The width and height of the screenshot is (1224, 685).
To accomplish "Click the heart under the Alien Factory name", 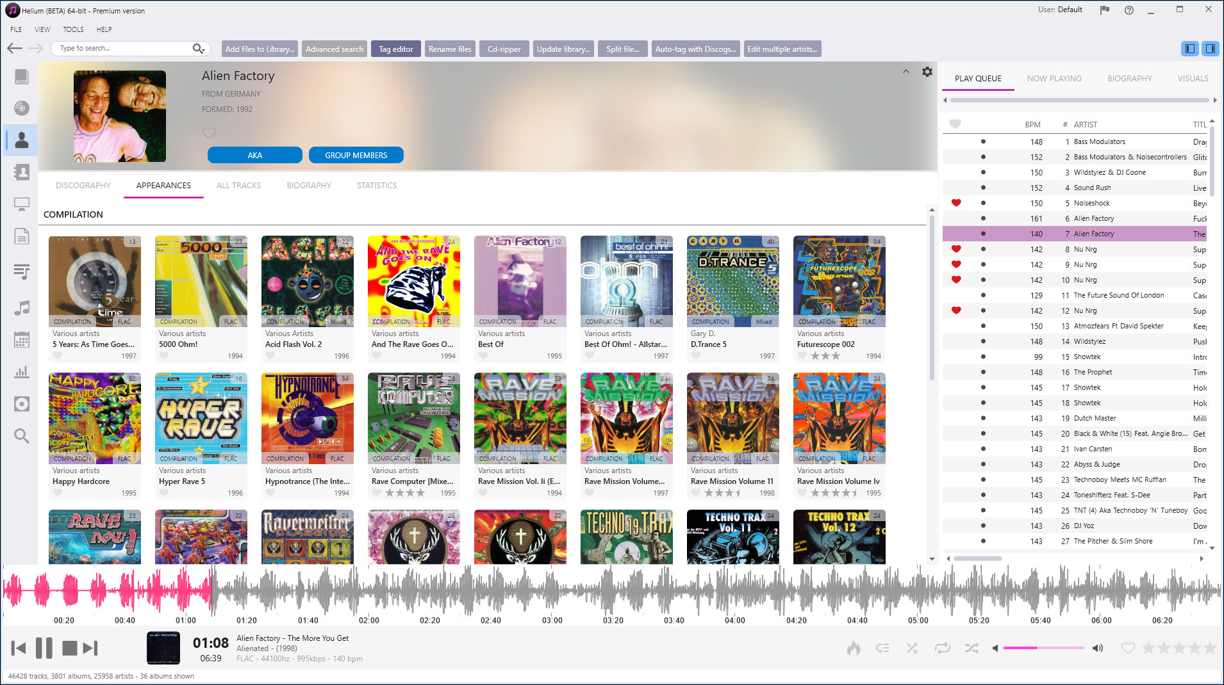I will coord(209,133).
